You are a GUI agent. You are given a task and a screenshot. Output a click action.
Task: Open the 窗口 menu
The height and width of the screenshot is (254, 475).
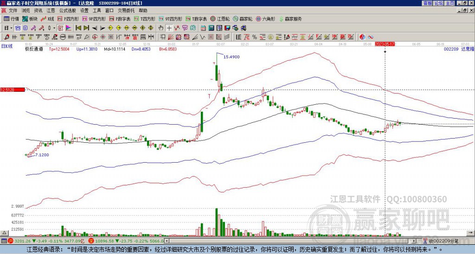pos(109,11)
